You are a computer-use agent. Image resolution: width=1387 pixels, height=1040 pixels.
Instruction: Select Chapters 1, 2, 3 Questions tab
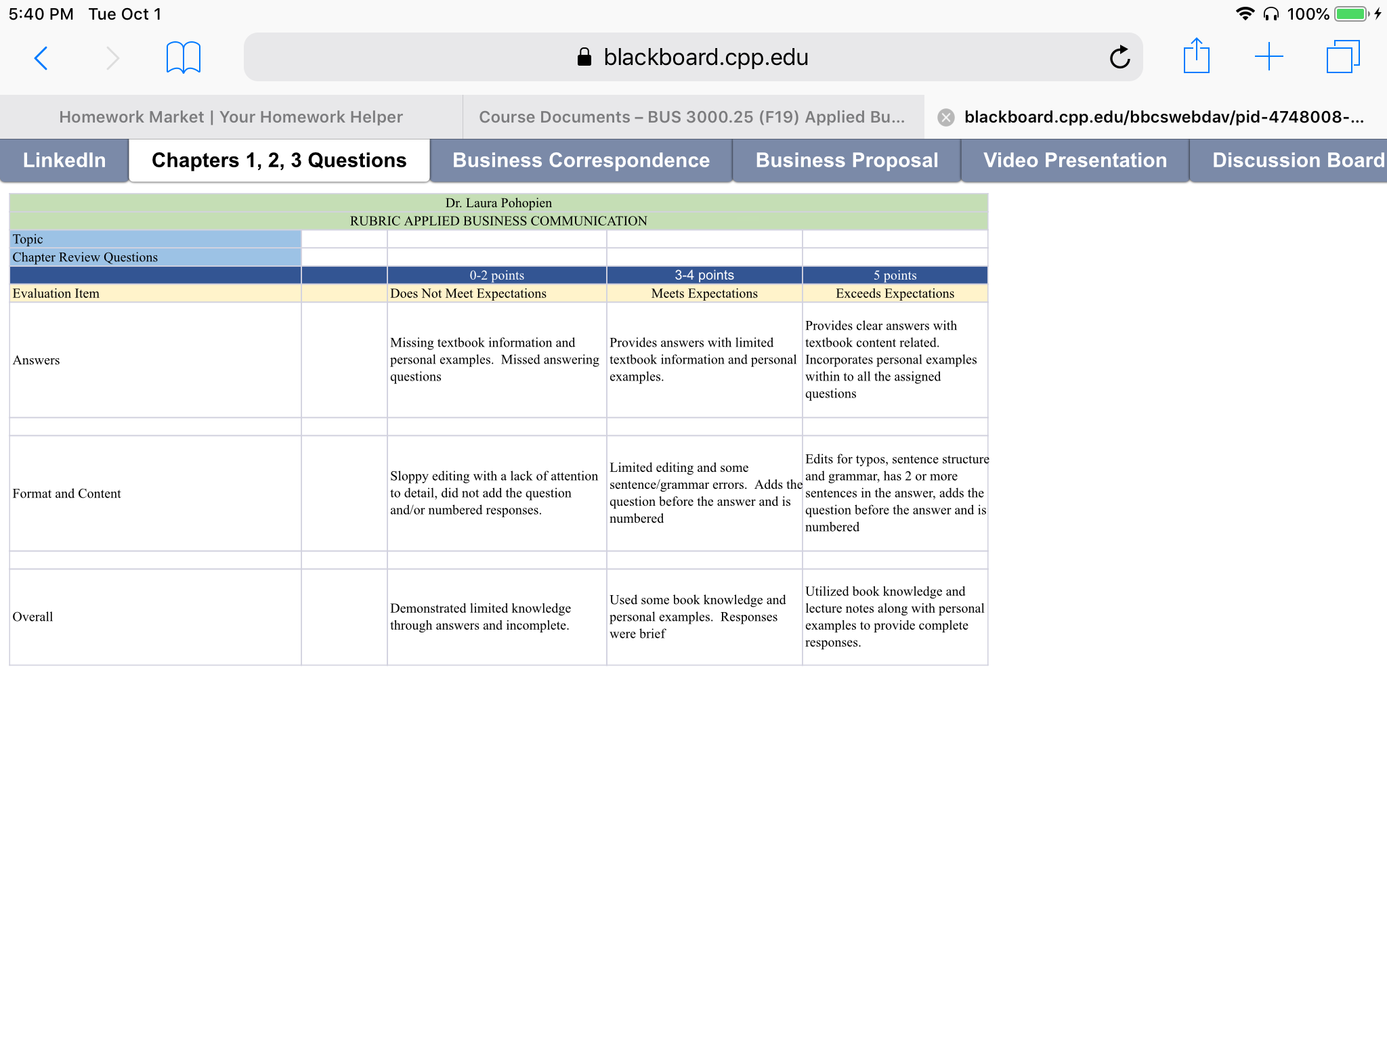[279, 160]
